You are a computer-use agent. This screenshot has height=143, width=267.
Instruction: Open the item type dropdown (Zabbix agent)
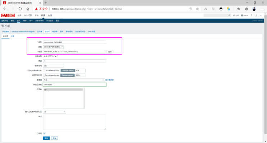53,47
